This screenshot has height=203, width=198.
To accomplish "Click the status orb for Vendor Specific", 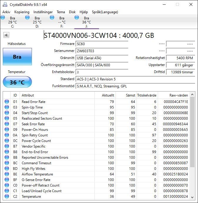I will [7, 146].
